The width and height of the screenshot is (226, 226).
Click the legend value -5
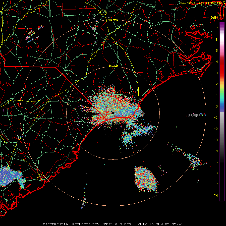point(216,162)
